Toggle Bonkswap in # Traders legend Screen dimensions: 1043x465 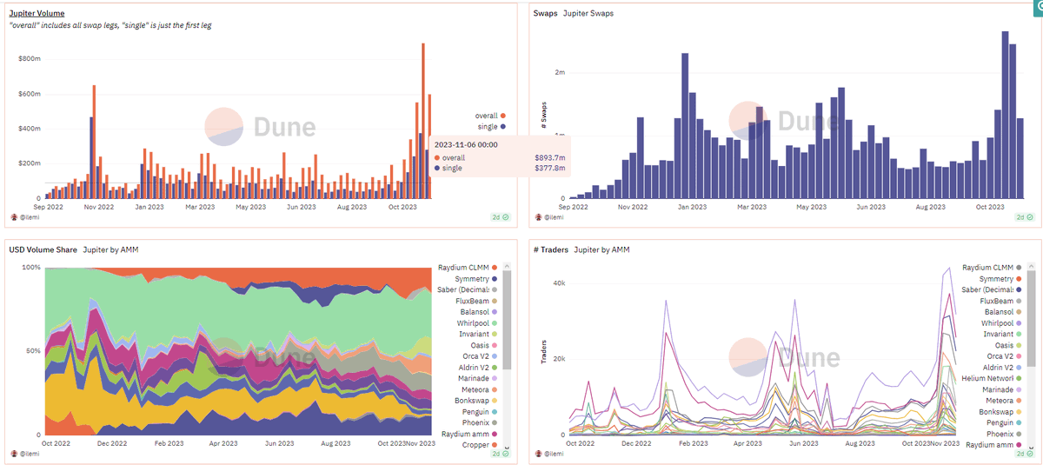[1002, 412]
